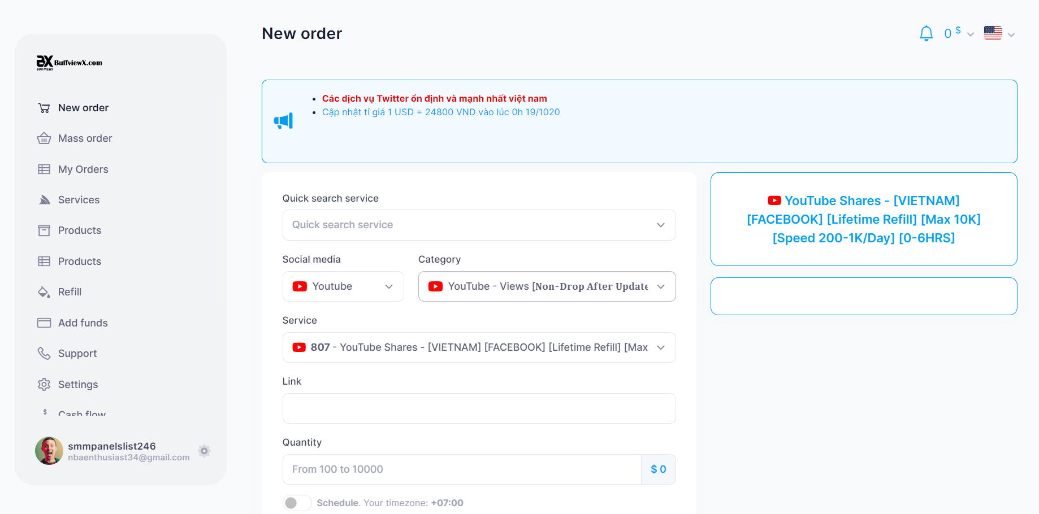This screenshot has width=1039, height=514.
Task: Open My Orders in sidebar
Action: coord(83,169)
